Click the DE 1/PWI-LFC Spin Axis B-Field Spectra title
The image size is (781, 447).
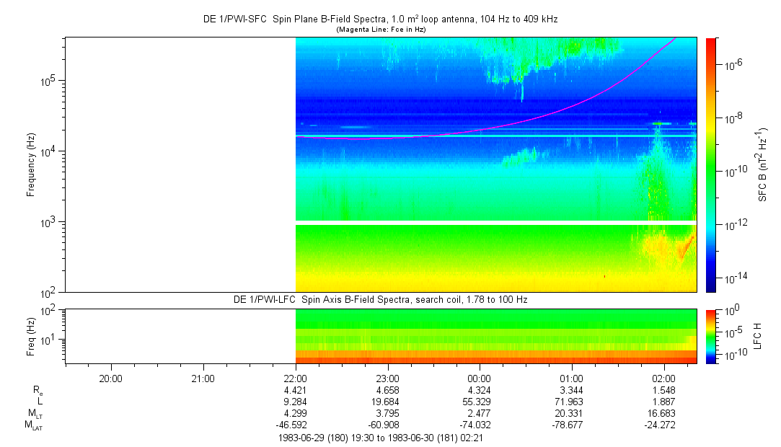click(x=381, y=300)
